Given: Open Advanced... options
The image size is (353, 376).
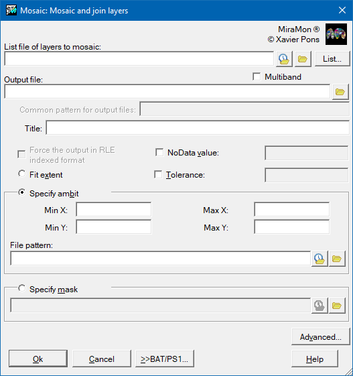Looking at the screenshot, I should [x=321, y=337].
